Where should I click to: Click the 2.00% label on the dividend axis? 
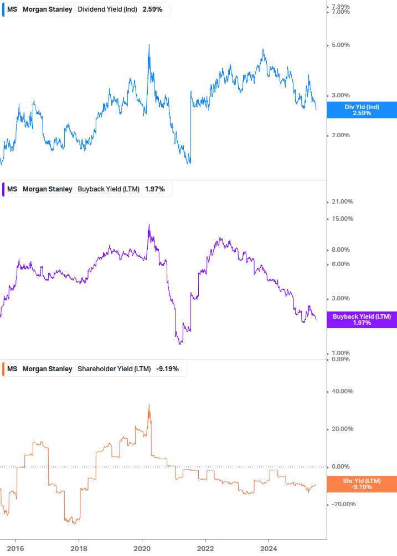click(x=341, y=135)
